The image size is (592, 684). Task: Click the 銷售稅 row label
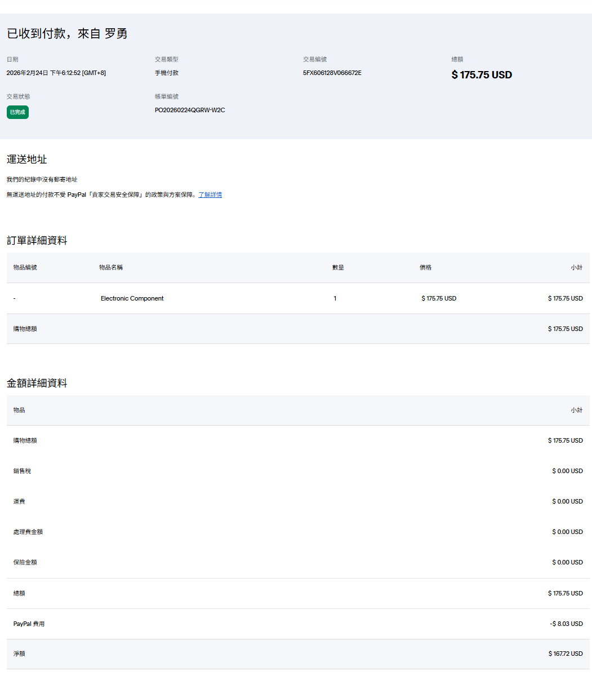(x=22, y=471)
